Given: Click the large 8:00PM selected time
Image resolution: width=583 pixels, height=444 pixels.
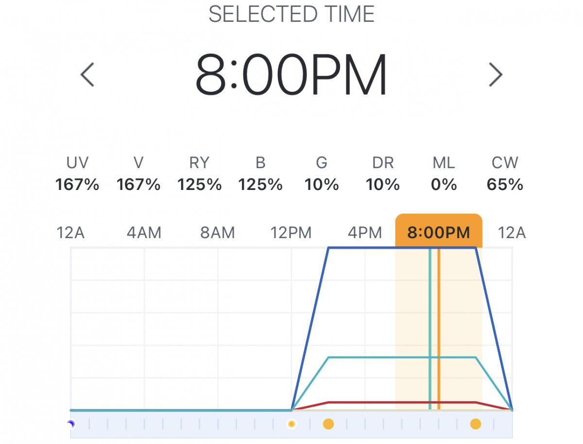Looking at the screenshot, I should tap(291, 75).
